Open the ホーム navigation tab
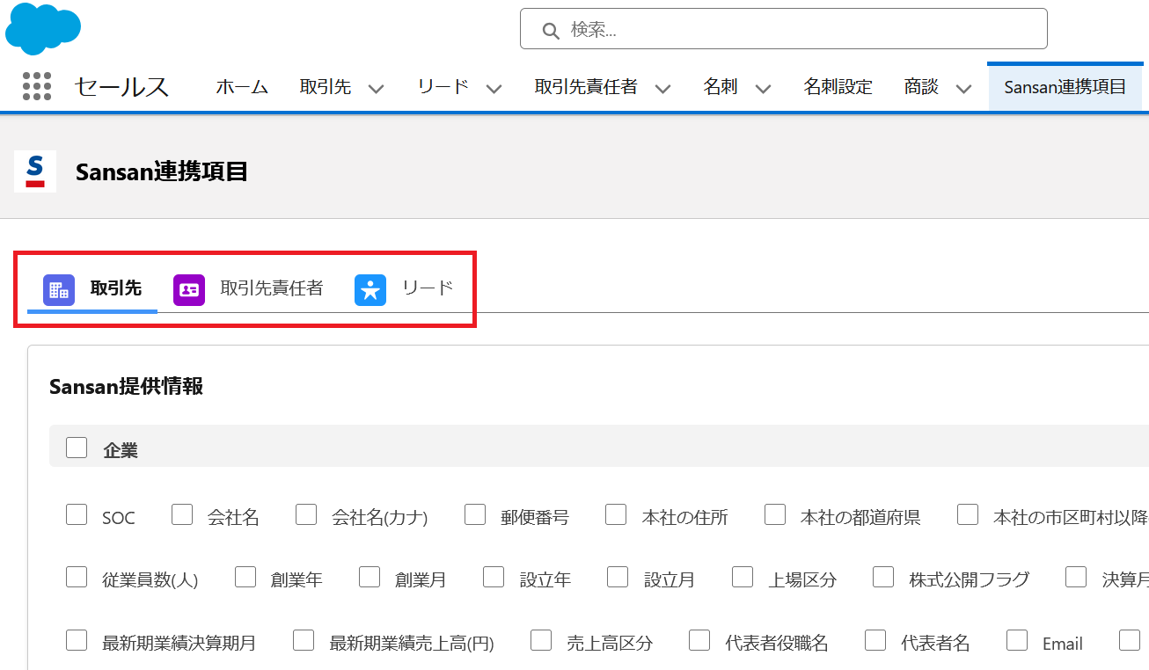Screen dimensions: 1149x670 242,87
